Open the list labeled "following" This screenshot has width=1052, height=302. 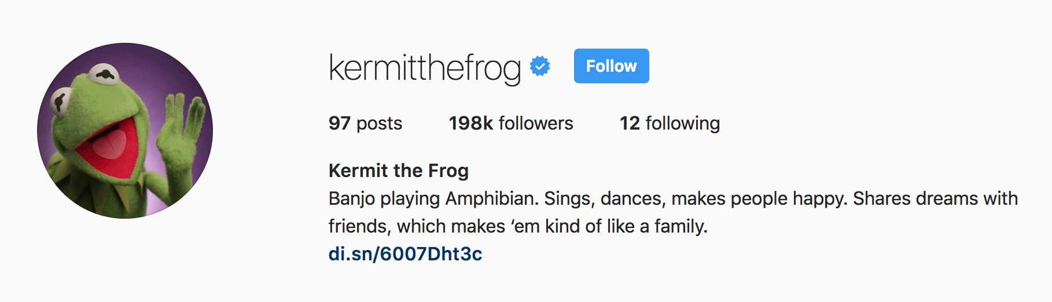click(x=683, y=123)
